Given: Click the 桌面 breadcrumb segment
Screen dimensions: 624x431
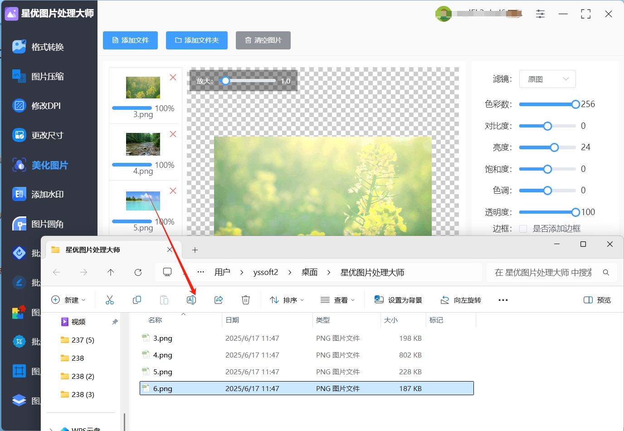Looking at the screenshot, I should pos(310,272).
